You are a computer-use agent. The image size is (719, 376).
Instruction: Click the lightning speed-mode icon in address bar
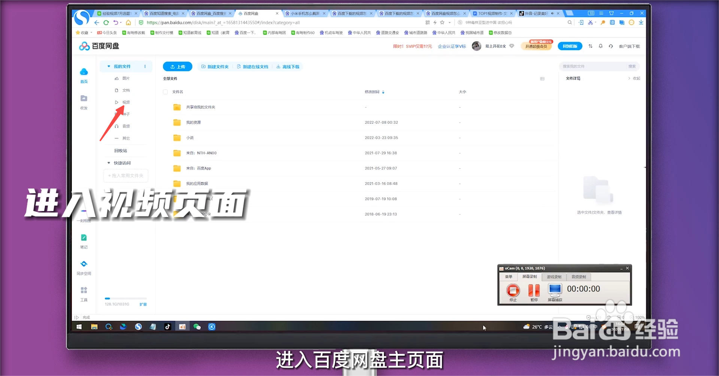coord(435,22)
